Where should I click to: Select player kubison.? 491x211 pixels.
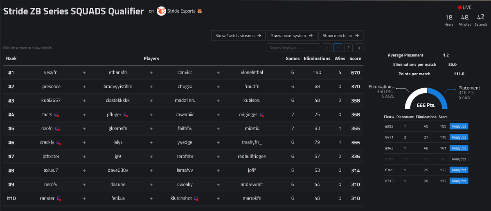[252, 101]
